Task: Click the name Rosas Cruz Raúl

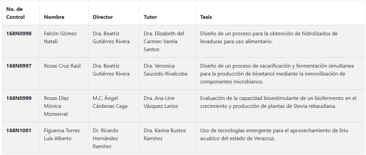Action: pos(62,66)
